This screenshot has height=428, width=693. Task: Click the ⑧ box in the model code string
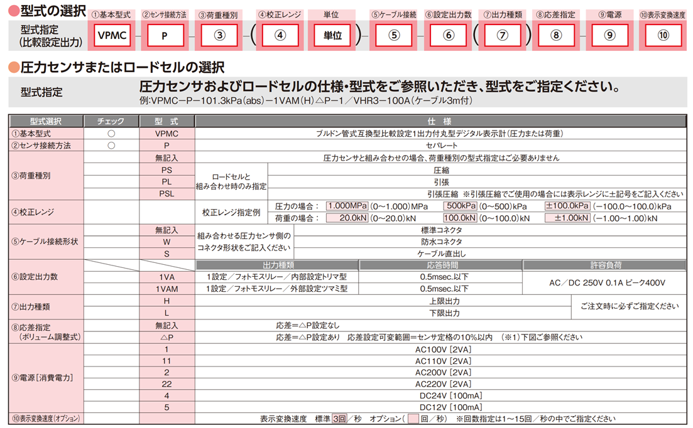tap(556, 35)
